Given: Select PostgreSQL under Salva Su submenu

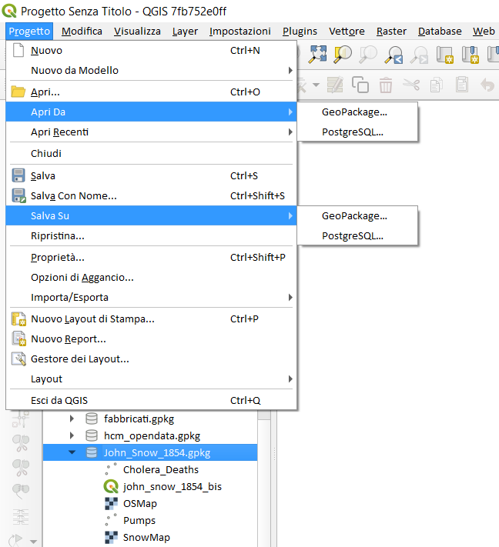Looking at the screenshot, I should click(x=352, y=235).
